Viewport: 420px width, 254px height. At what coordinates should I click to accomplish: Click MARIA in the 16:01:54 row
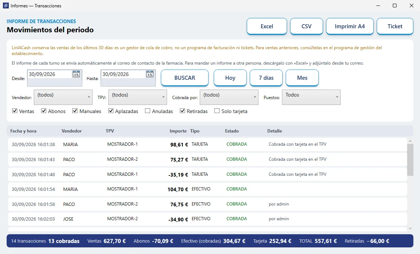click(70, 189)
